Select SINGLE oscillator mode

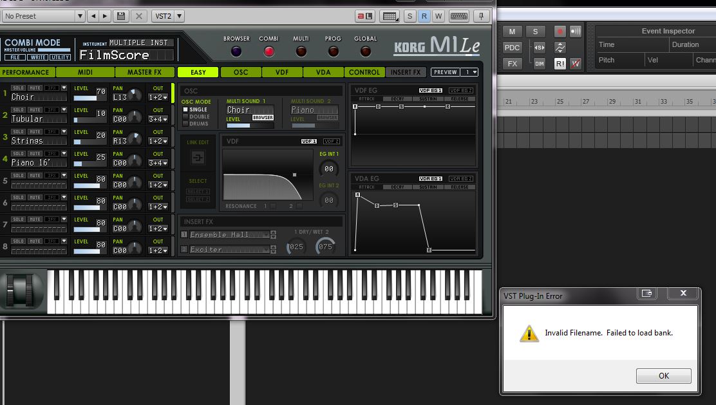(185, 109)
